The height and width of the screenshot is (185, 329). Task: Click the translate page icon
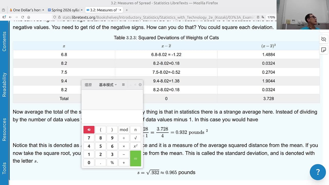point(263,17)
